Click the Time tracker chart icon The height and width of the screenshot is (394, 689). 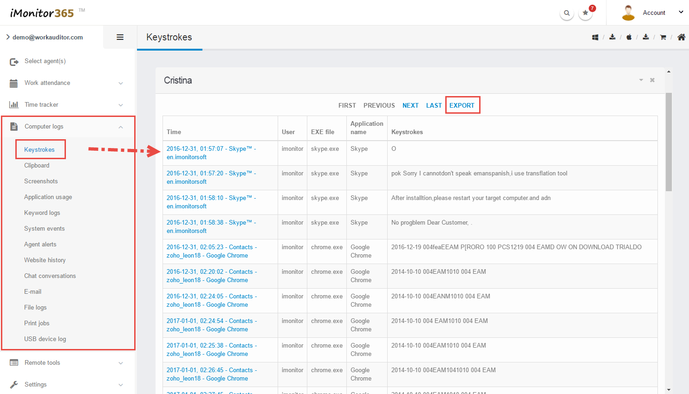(x=14, y=105)
